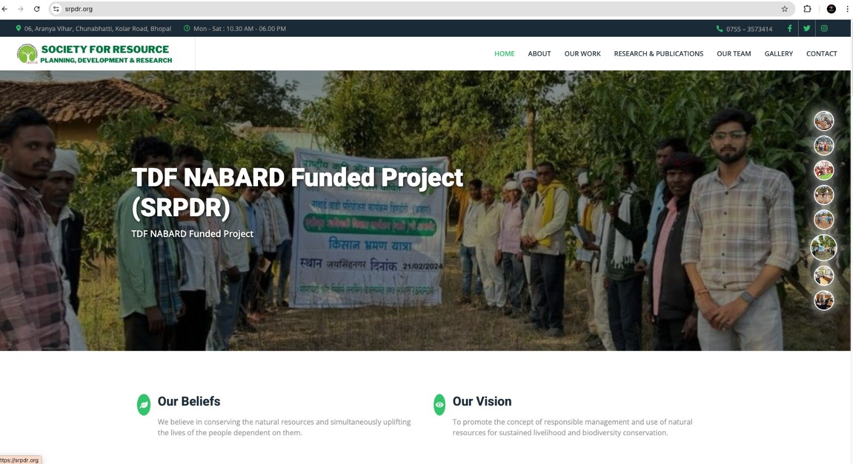Open the Twitter social icon
Image resolution: width=853 pixels, height=464 pixels.
pyautogui.click(x=807, y=28)
